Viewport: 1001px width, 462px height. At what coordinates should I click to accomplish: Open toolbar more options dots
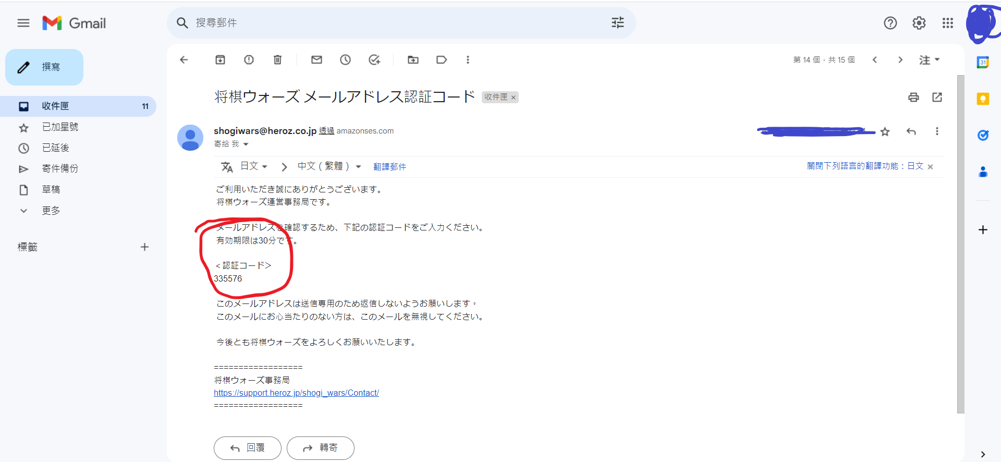468,60
